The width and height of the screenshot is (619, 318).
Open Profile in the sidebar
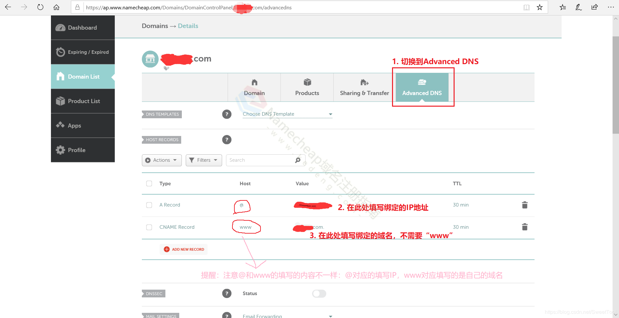[x=83, y=150]
